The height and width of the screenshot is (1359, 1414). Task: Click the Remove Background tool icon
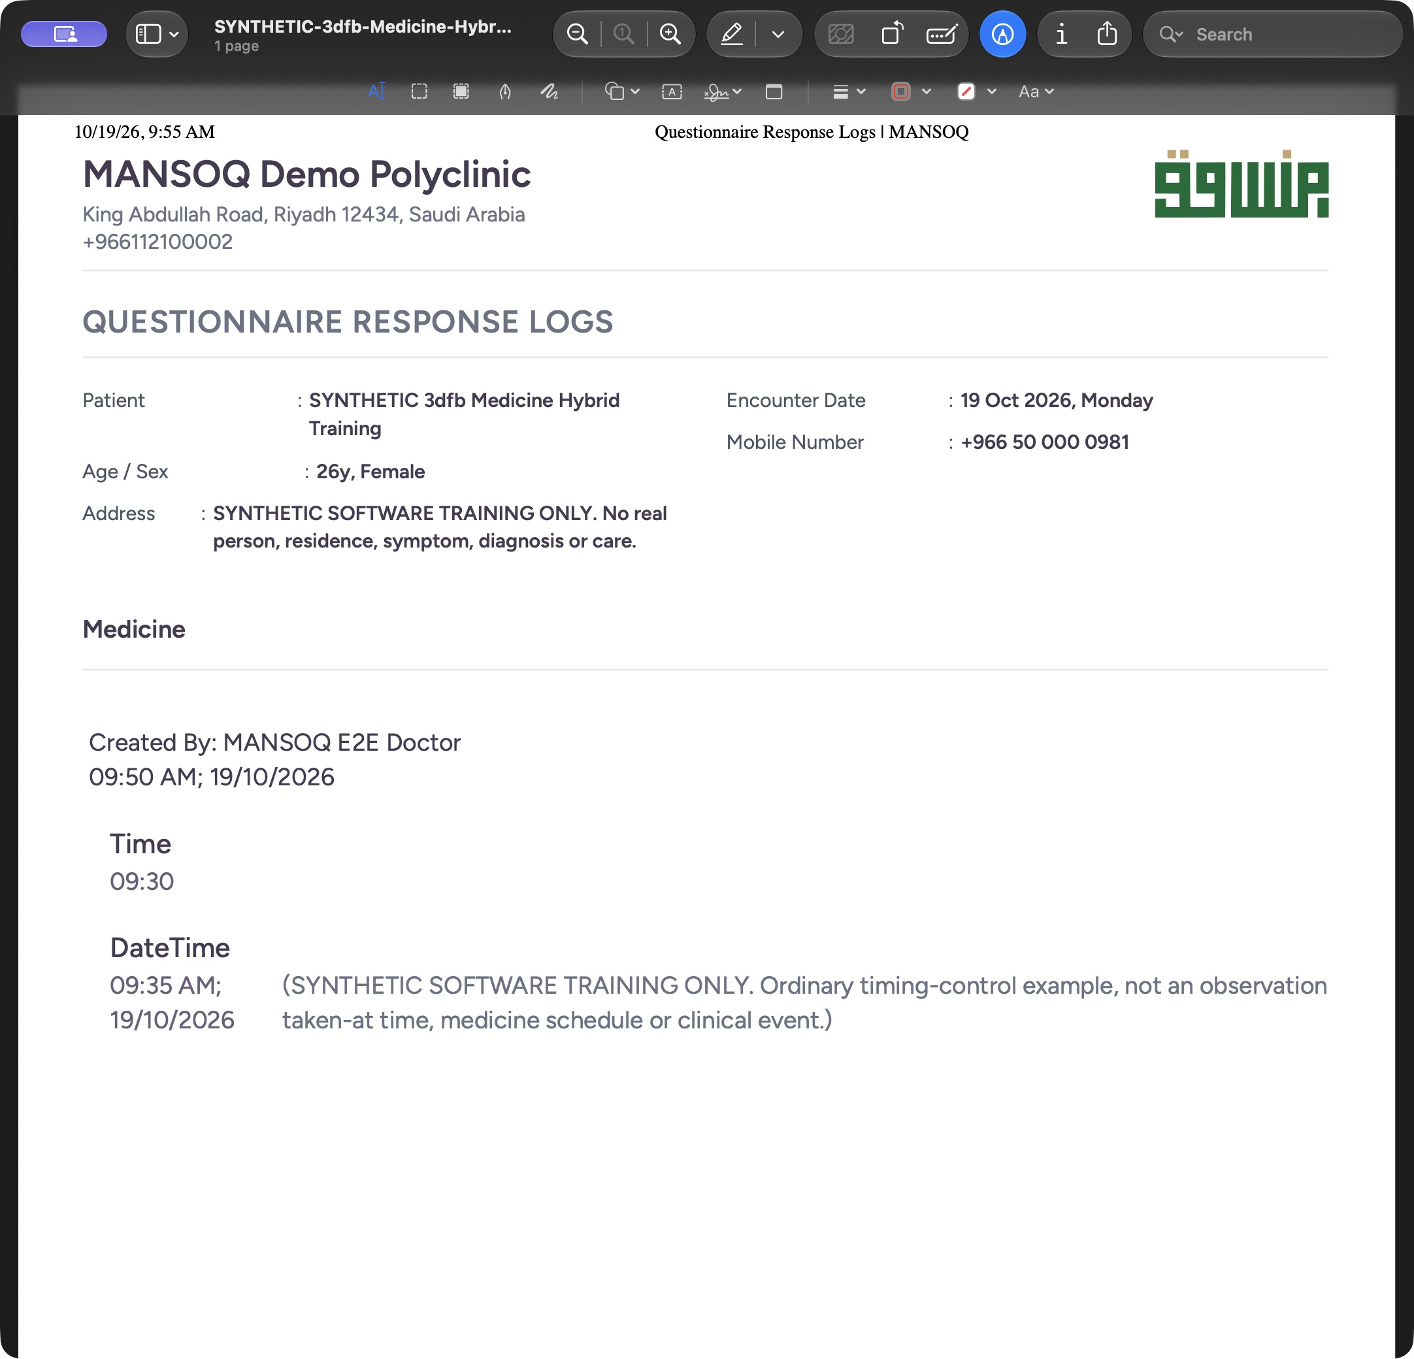(841, 34)
